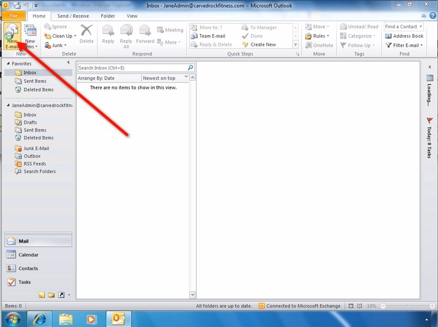Change sort order from Newest on top

point(161,77)
